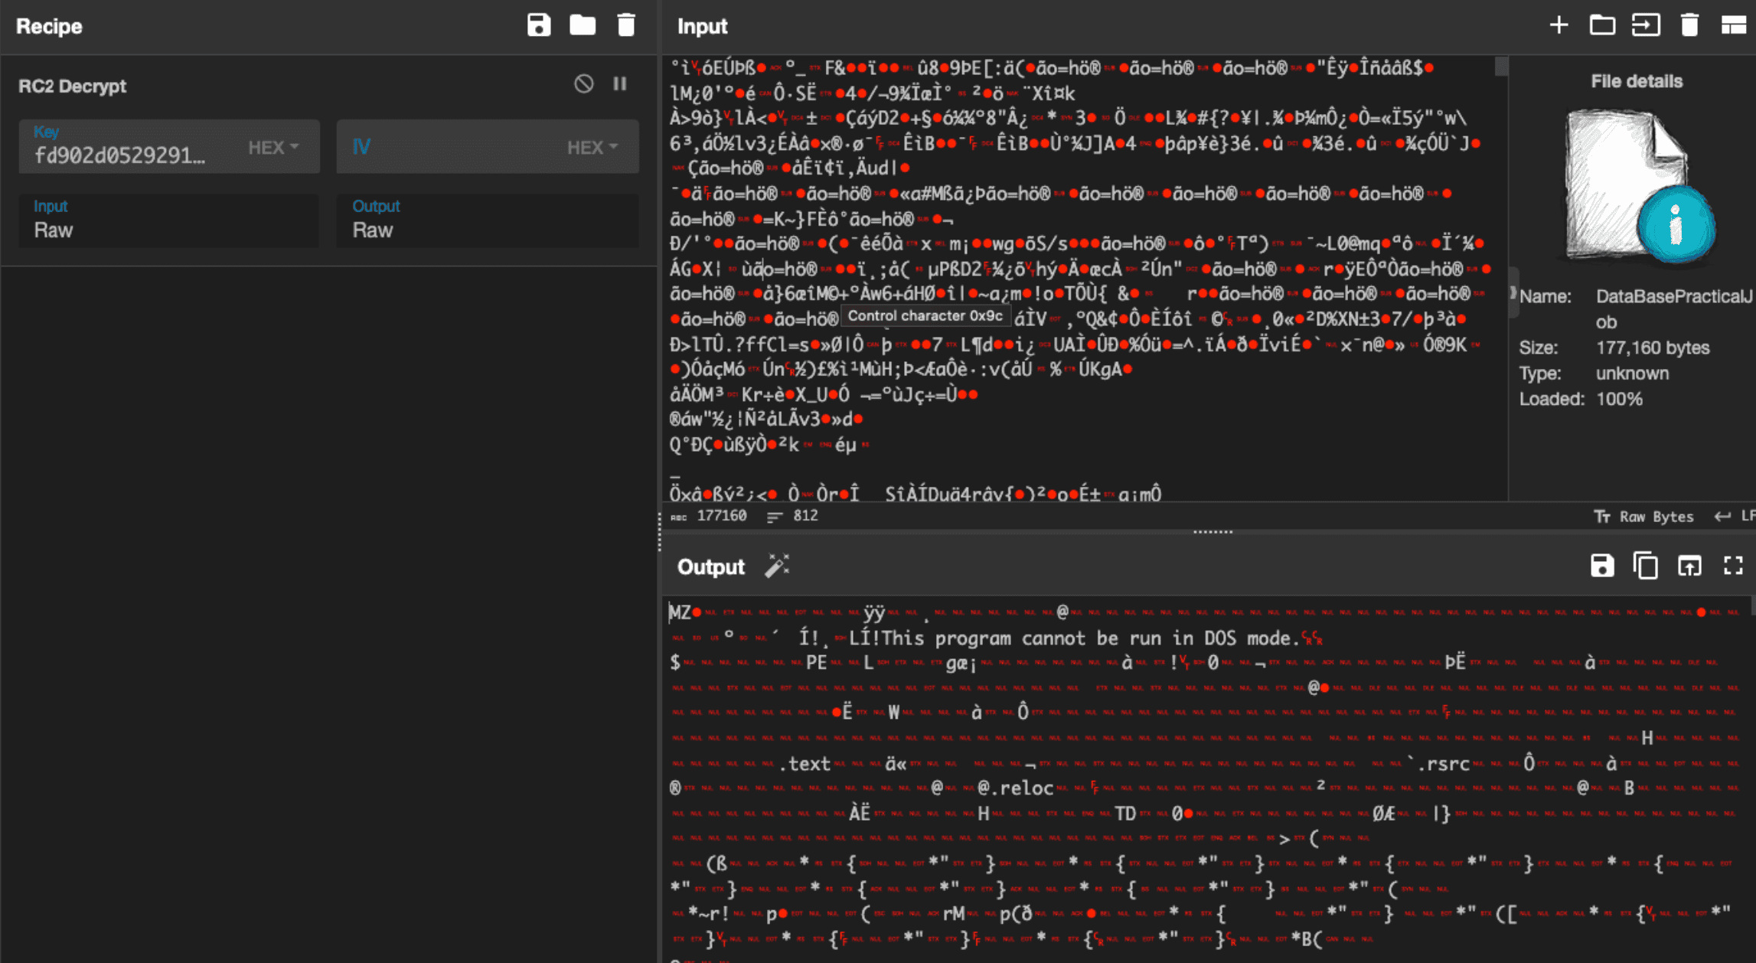Open IV format HEX dropdown
1756x963 pixels.
click(592, 147)
